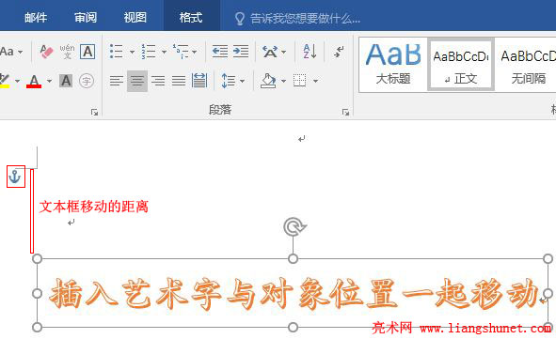556x339 pixels.
Task: Clear all formatting with eraser icon
Action: pos(46,52)
